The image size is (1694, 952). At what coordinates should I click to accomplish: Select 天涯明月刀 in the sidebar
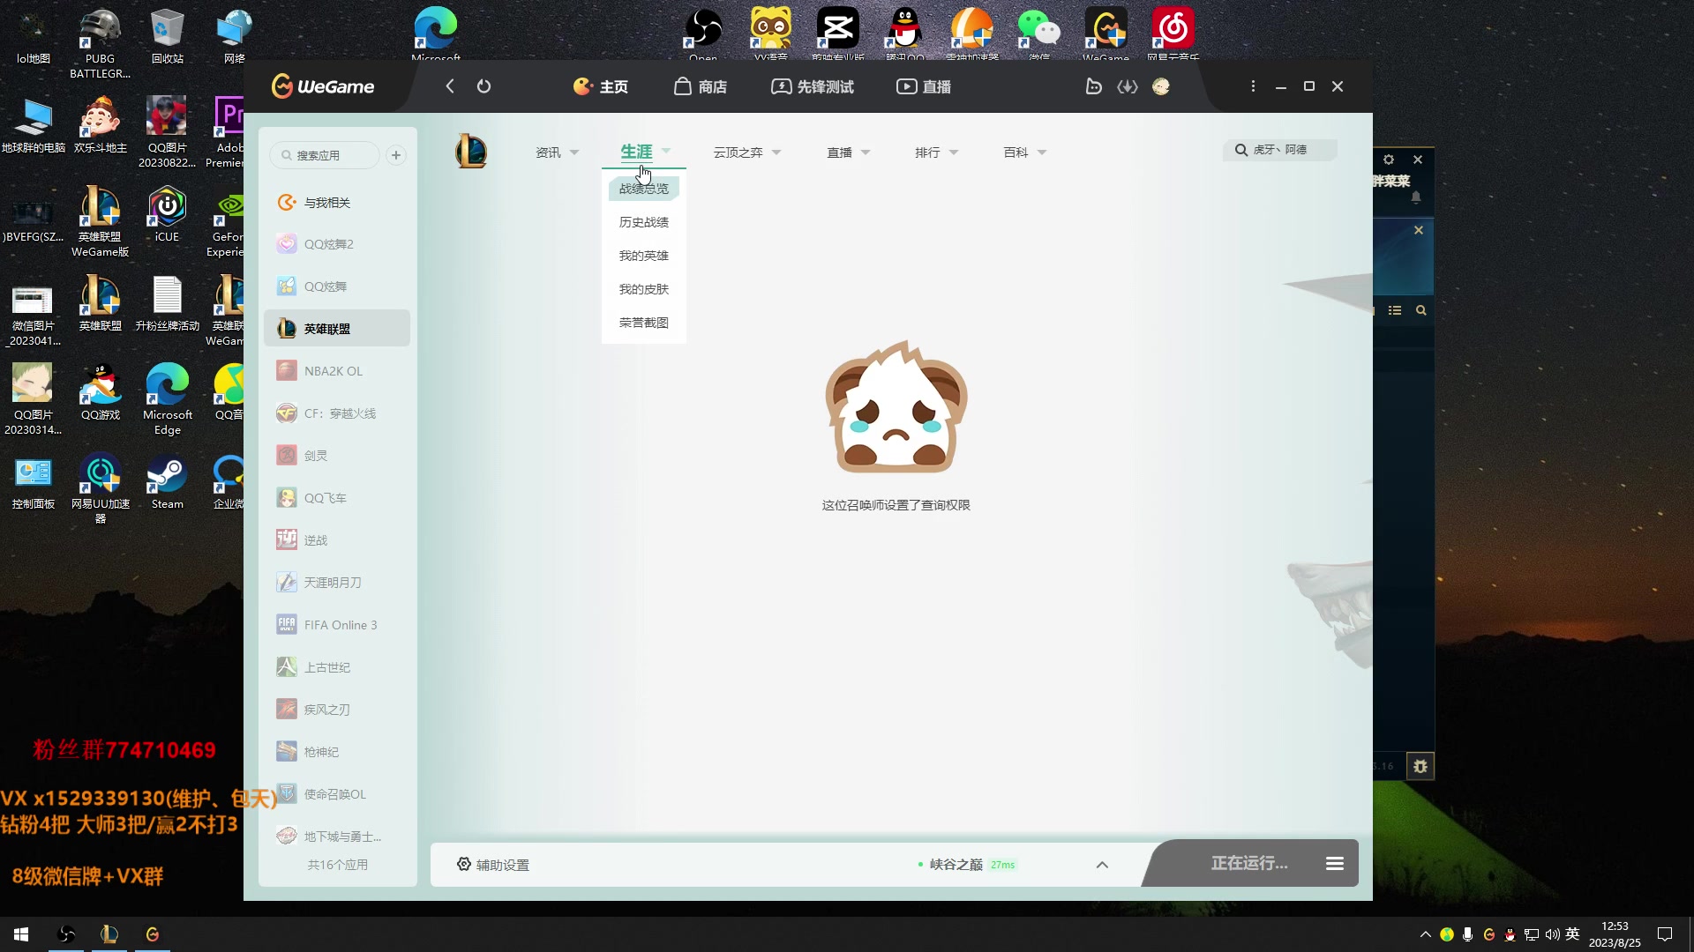point(337,583)
